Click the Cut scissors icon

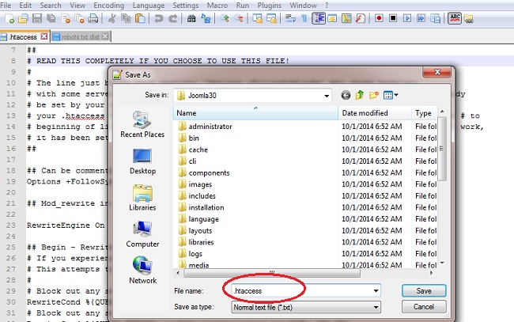tap(111, 18)
